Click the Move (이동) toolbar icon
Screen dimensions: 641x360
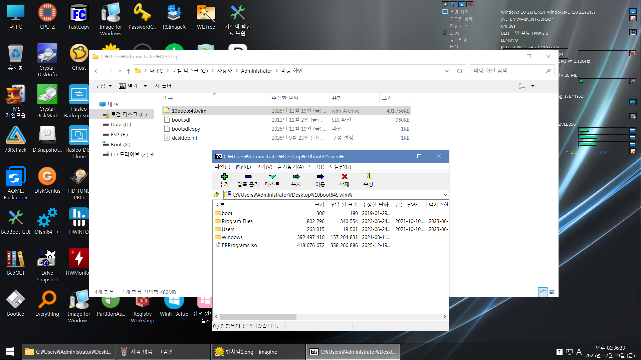pos(320,177)
